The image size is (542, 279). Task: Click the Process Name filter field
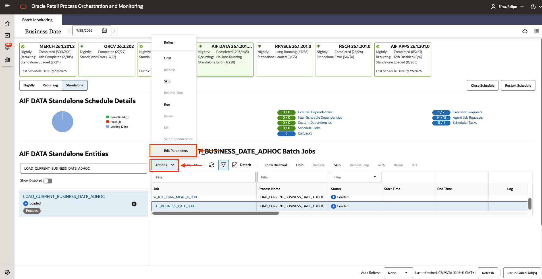pos(292,177)
